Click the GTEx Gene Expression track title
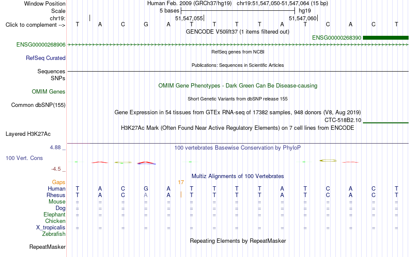The width and height of the screenshot is (409, 257). 238,112
